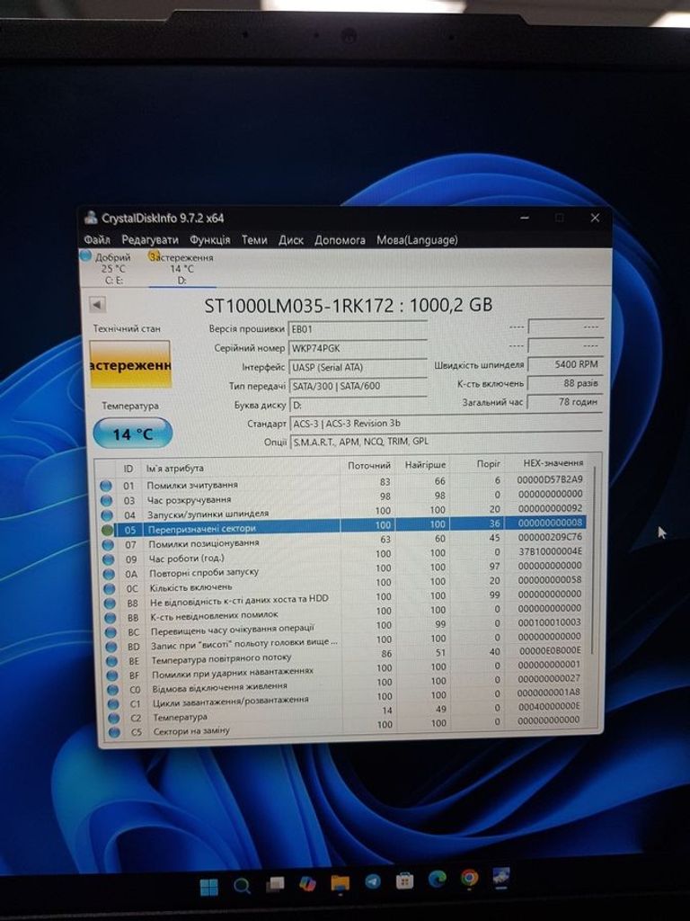
Task: Click the total hours field 78 годин
Action: 564,402
